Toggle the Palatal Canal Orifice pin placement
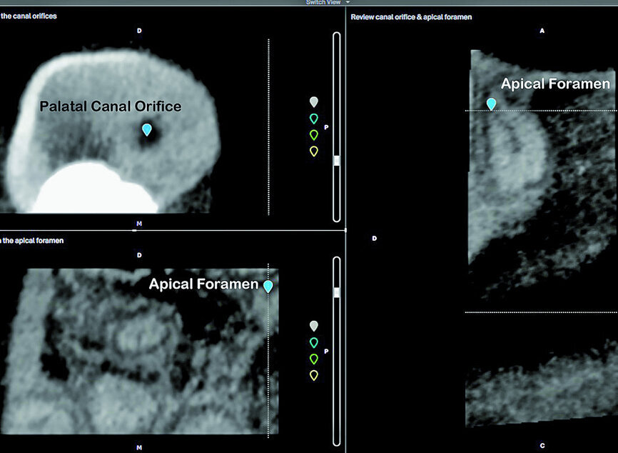Screen dimensions: 618x453 pos(147,131)
